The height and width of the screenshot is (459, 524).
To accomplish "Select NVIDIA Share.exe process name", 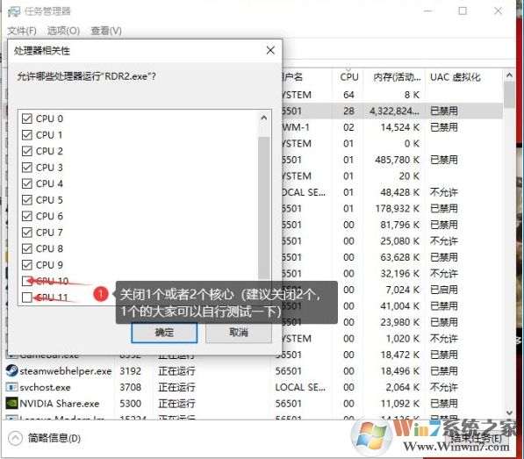I will [x=60, y=404].
